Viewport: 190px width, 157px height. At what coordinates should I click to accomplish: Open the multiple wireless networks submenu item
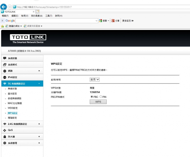(15, 98)
